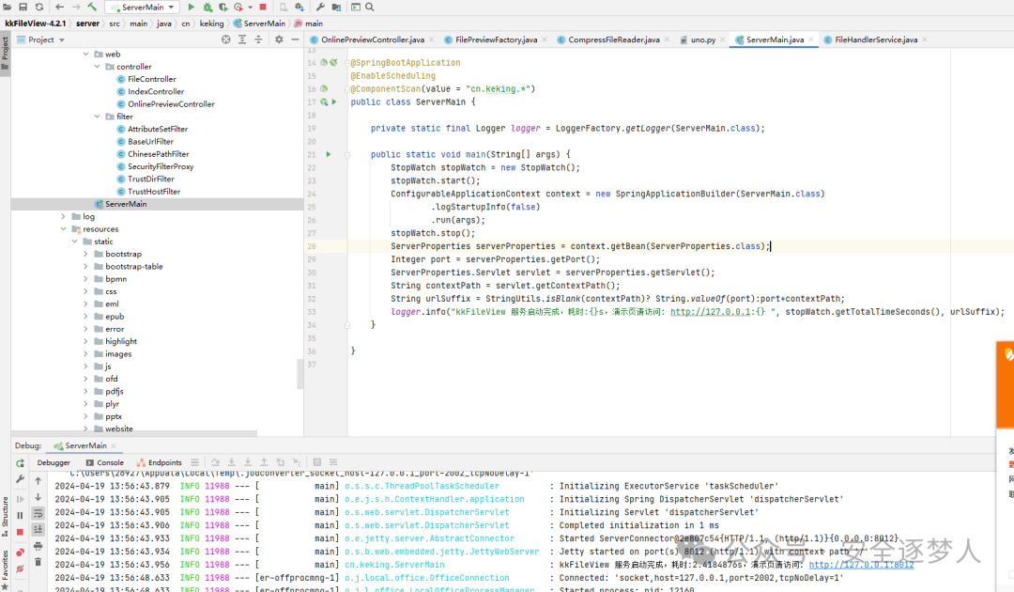
Task: Build project with the hammer icon
Action: pyautogui.click(x=92, y=8)
